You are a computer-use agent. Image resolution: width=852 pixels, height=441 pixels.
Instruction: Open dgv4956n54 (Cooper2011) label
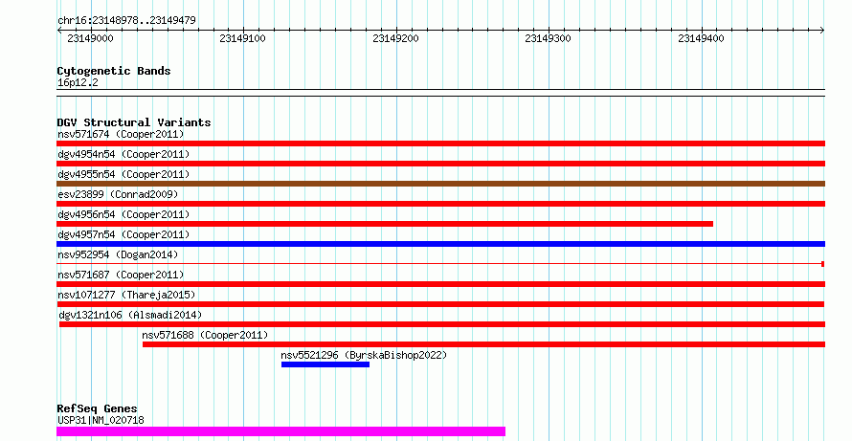[x=123, y=214]
